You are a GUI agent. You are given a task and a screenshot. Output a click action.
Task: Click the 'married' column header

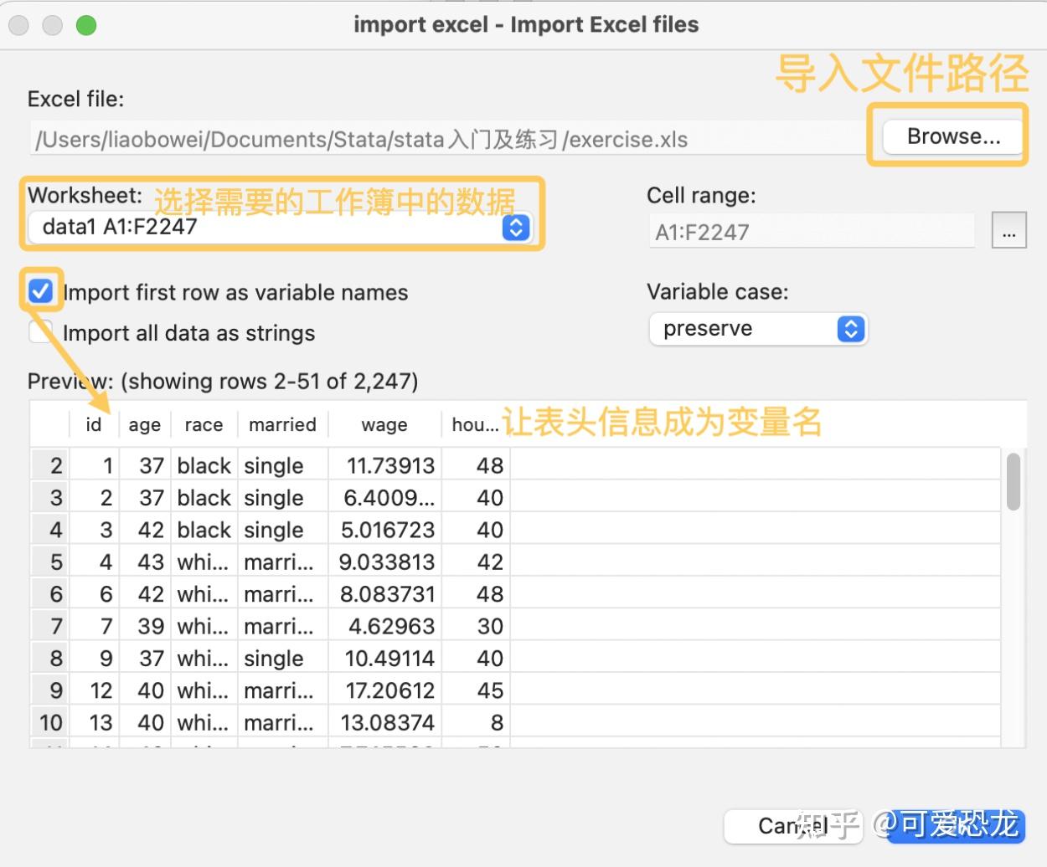[x=281, y=424]
